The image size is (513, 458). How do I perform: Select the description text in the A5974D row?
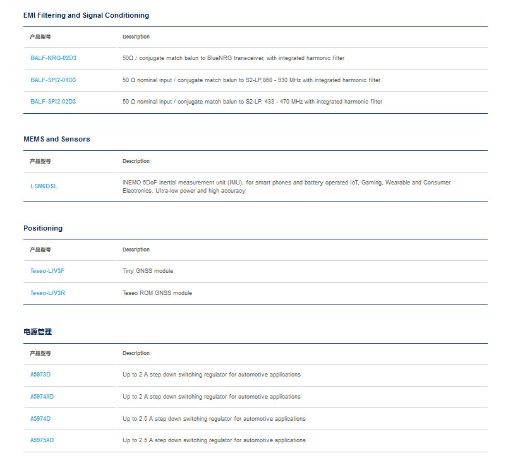pos(214,419)
